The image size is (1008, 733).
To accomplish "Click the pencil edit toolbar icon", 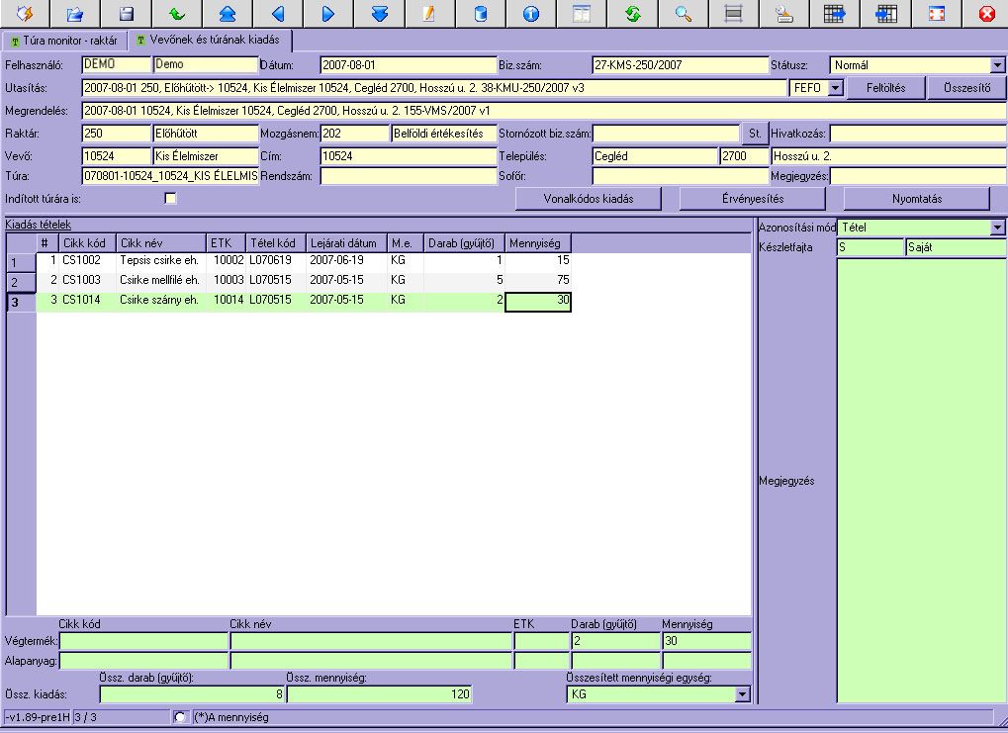I will 429,14.
